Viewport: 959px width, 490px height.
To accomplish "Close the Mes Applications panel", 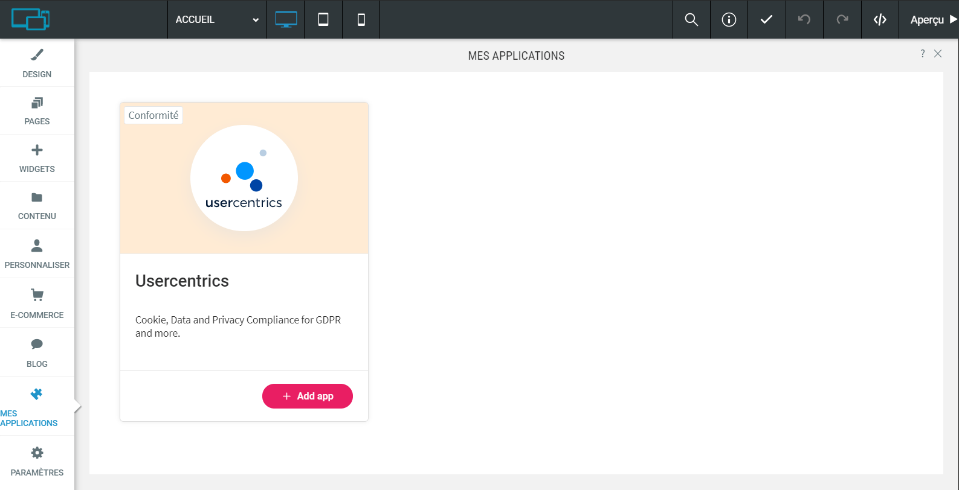I will click(x=938, y=54).
